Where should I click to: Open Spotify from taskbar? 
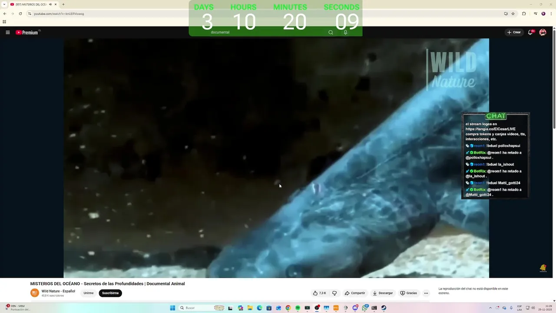298,308
